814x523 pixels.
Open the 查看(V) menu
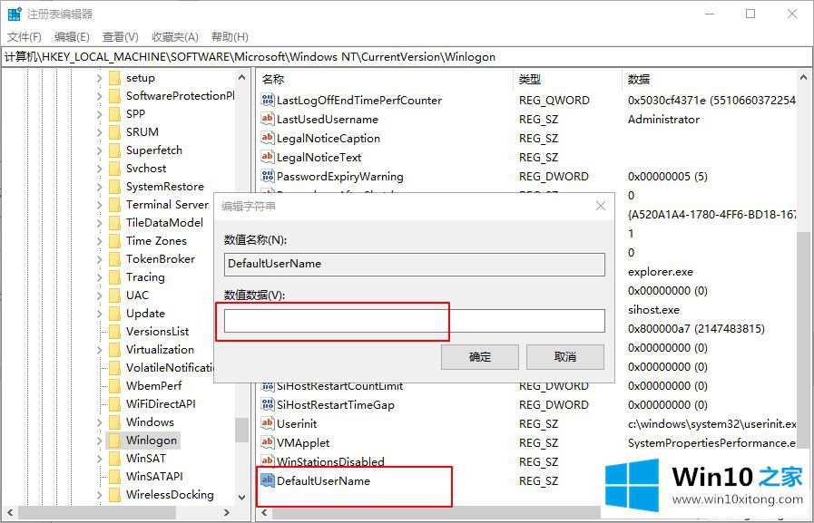tap(121, 37)
